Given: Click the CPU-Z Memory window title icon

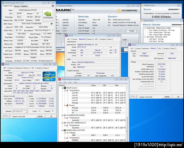Looking at the screenshot, I should coord(130,45).
